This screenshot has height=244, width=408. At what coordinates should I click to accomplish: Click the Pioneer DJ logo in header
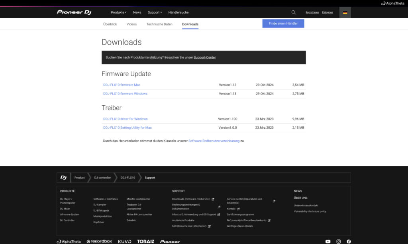coord(74,12)
